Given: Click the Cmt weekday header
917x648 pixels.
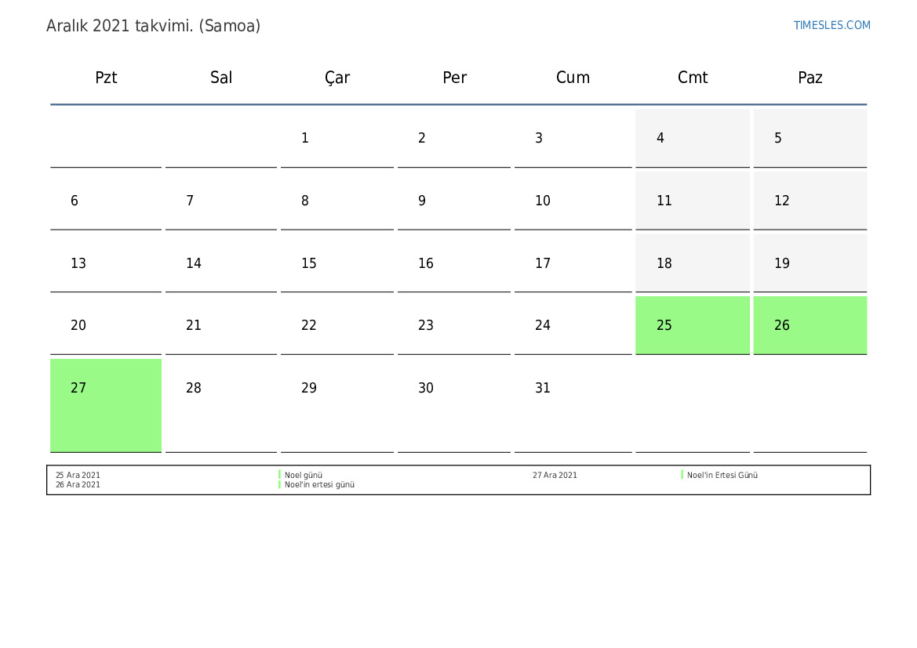Looking at the screenshot, I should 693,78.
